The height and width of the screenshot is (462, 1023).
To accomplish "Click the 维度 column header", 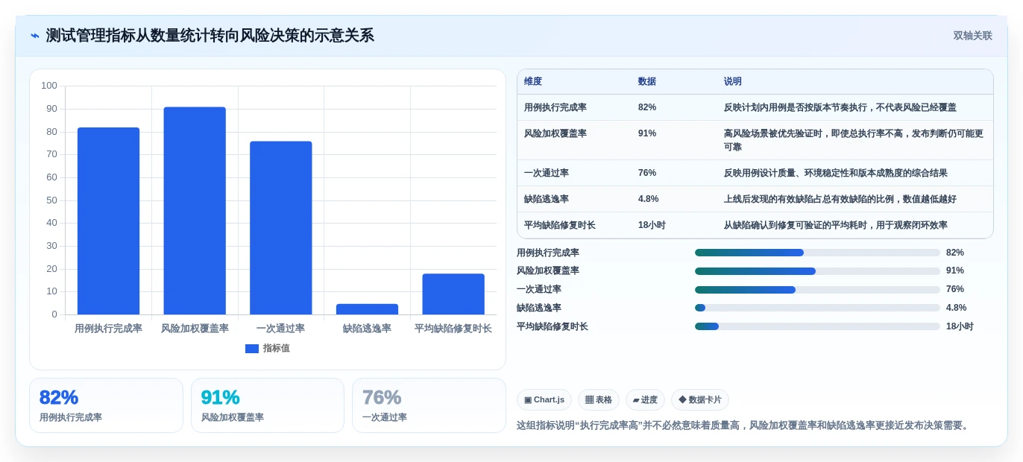I will [x=533, y=82].
